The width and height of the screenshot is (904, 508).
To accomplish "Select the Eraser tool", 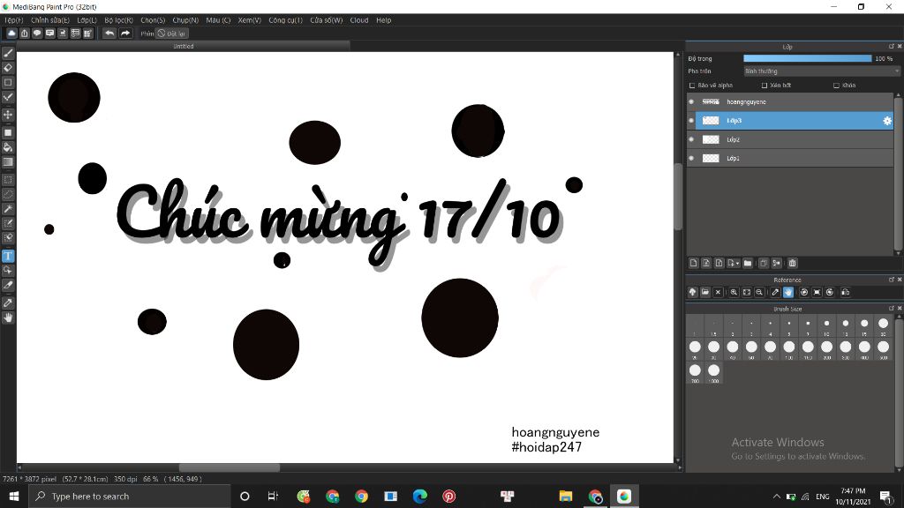I will click(x=8, y=67).
